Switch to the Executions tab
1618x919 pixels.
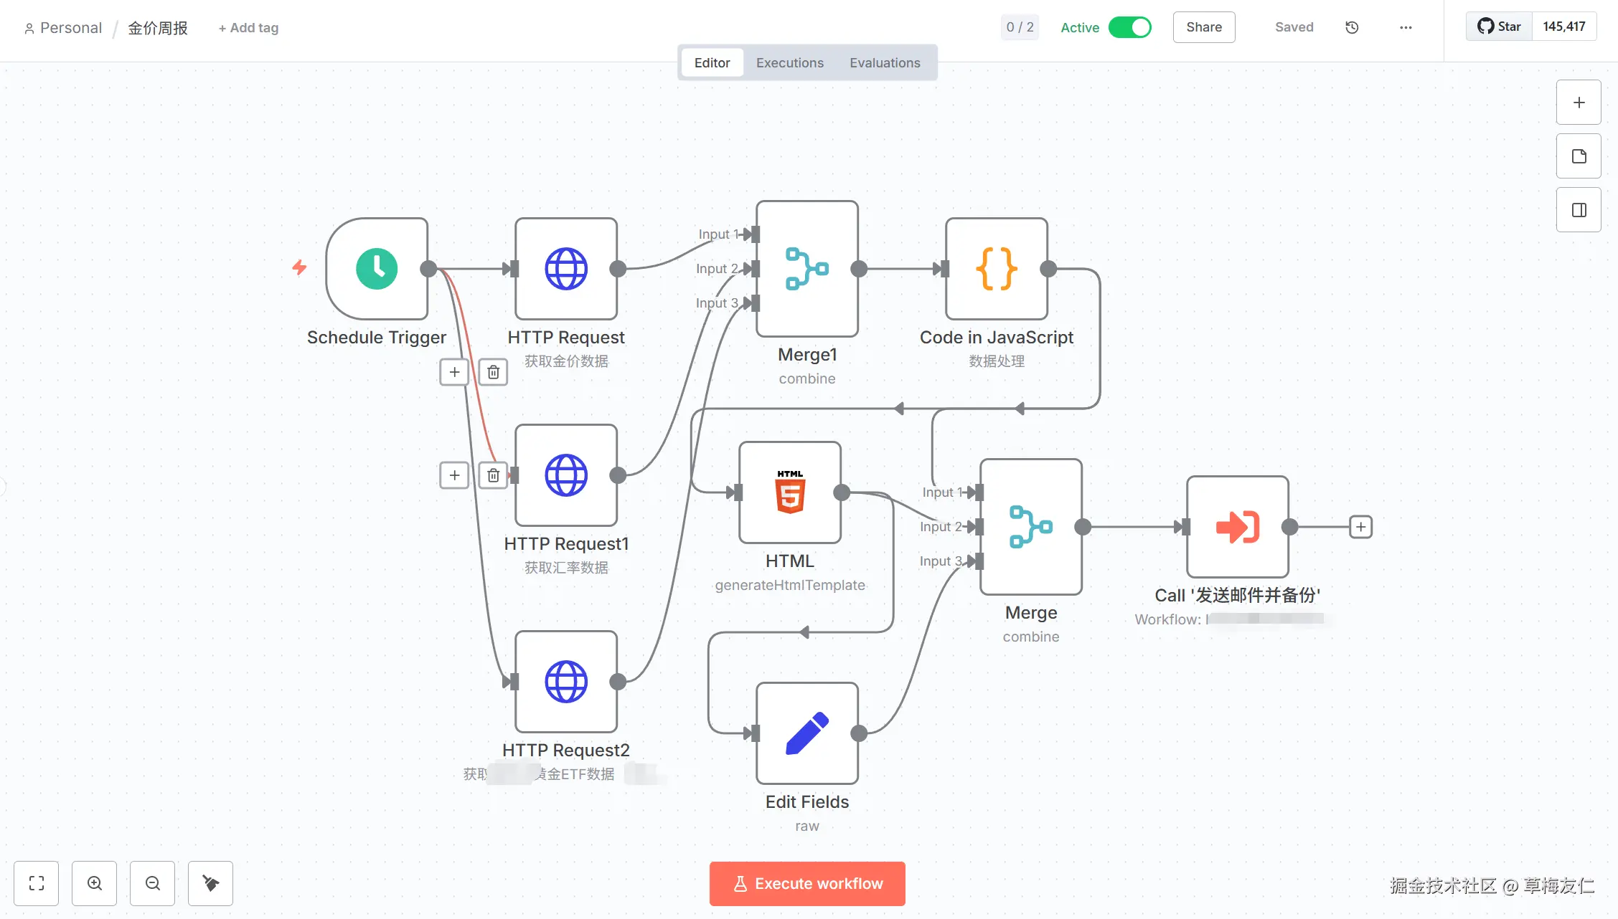coord(789,63)
